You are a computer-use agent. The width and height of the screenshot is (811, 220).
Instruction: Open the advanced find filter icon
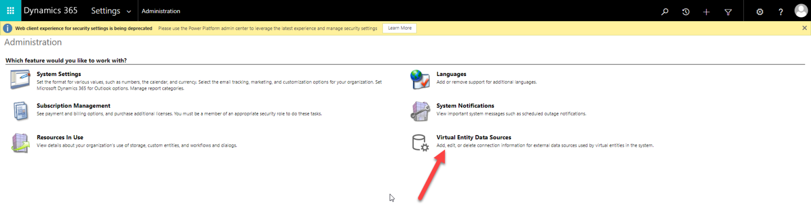[728, 11]
